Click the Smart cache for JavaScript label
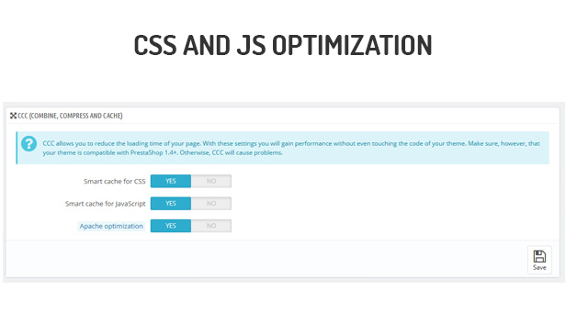 (x=105, y=204)
